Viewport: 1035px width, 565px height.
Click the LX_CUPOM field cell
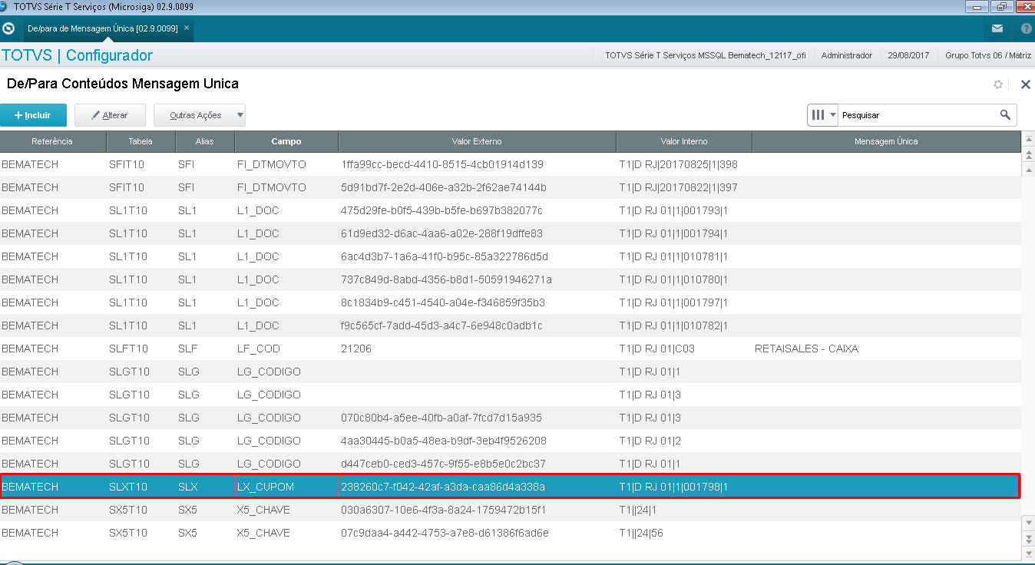pos(266,487)
